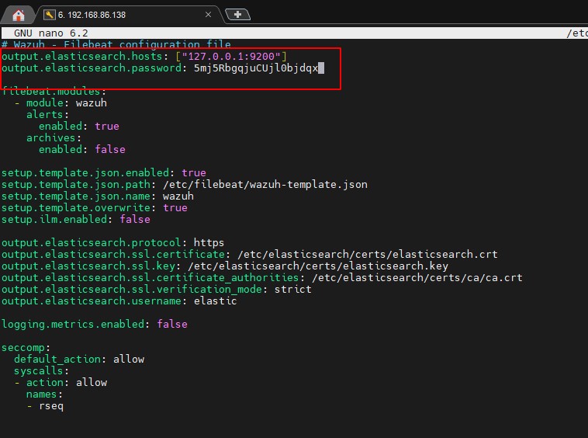This screenshot has width=588, height=438.
Task: Click setup.template.json.enabled line
Action: coord(103,172)
